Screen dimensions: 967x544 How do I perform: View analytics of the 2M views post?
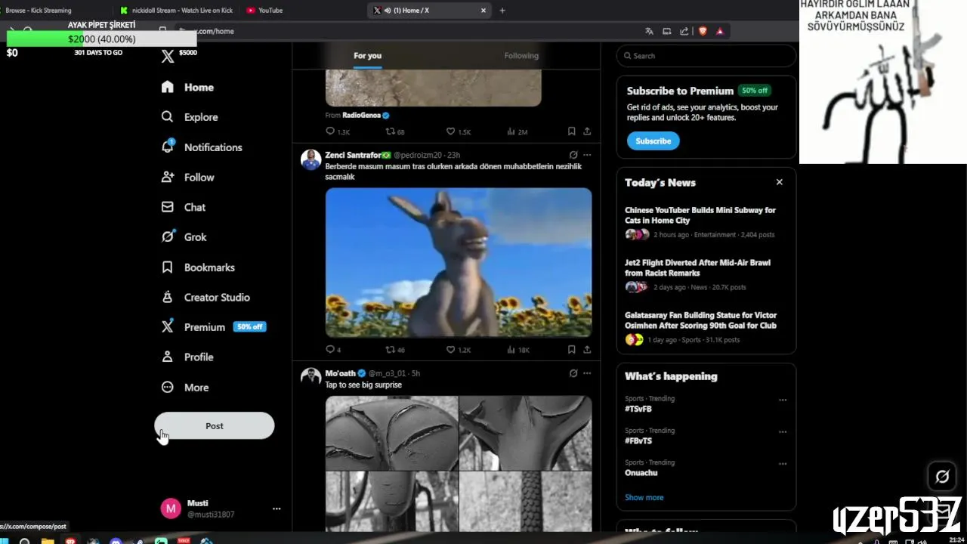tap(517, 131)
